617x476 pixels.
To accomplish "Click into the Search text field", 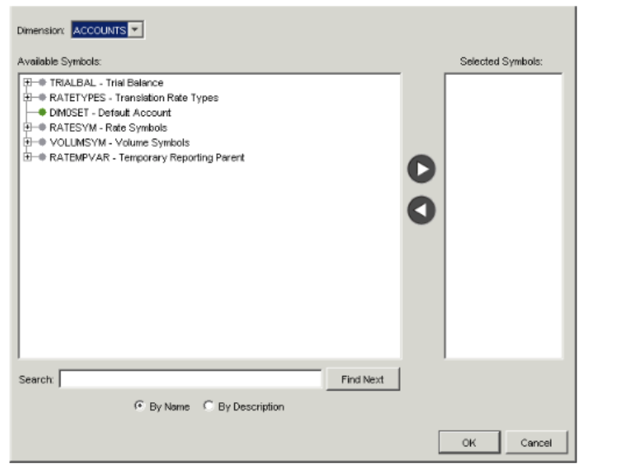I will click(x=190, y=380).
